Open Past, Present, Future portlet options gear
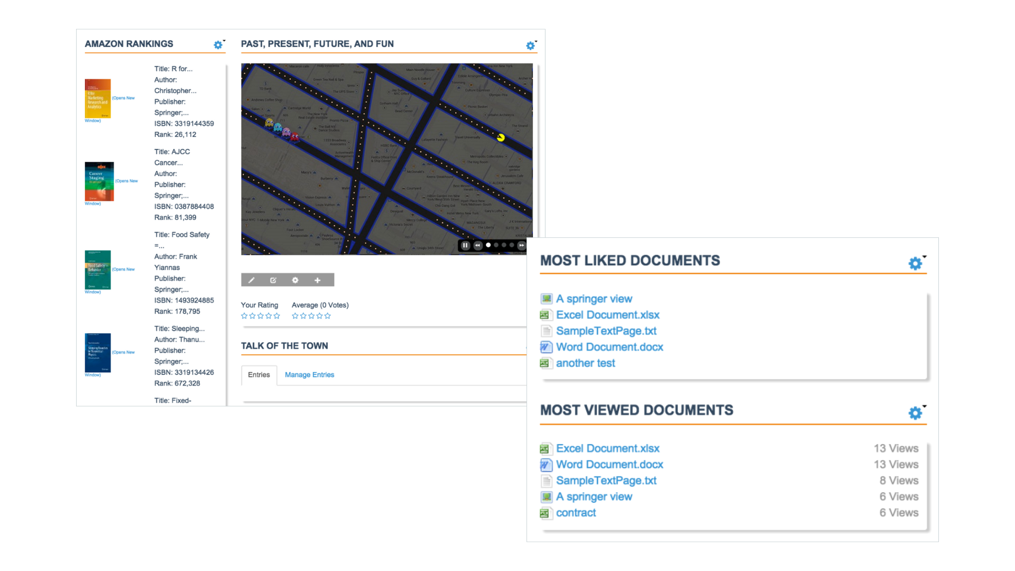1015x571 pixels. pos(530,46)
